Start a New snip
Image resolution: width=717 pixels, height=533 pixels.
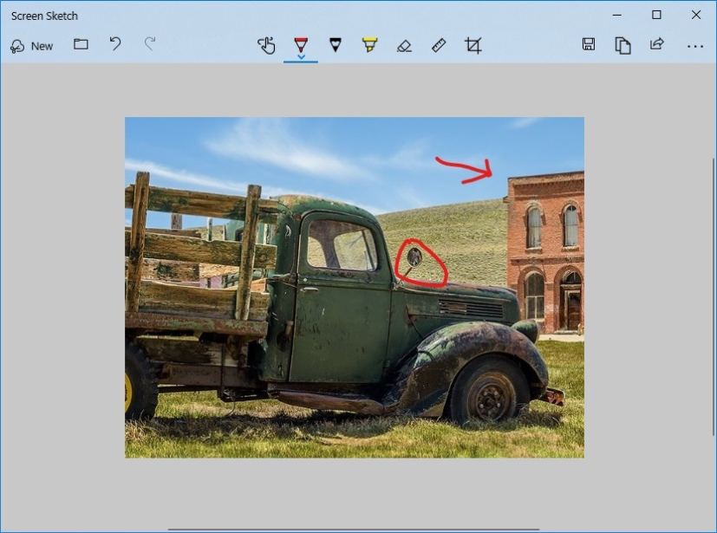coord(32,45)
